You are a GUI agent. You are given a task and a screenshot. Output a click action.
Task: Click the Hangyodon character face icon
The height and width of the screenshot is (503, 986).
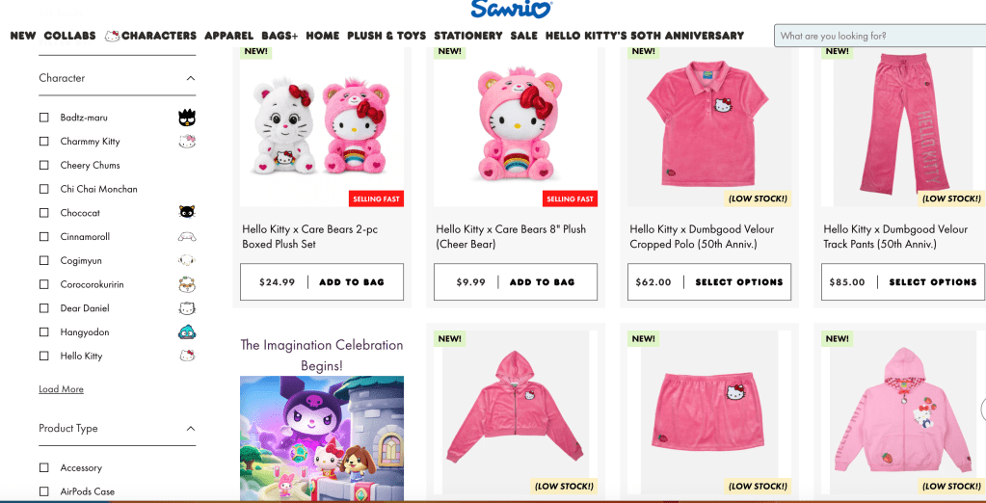click(187, 332)
